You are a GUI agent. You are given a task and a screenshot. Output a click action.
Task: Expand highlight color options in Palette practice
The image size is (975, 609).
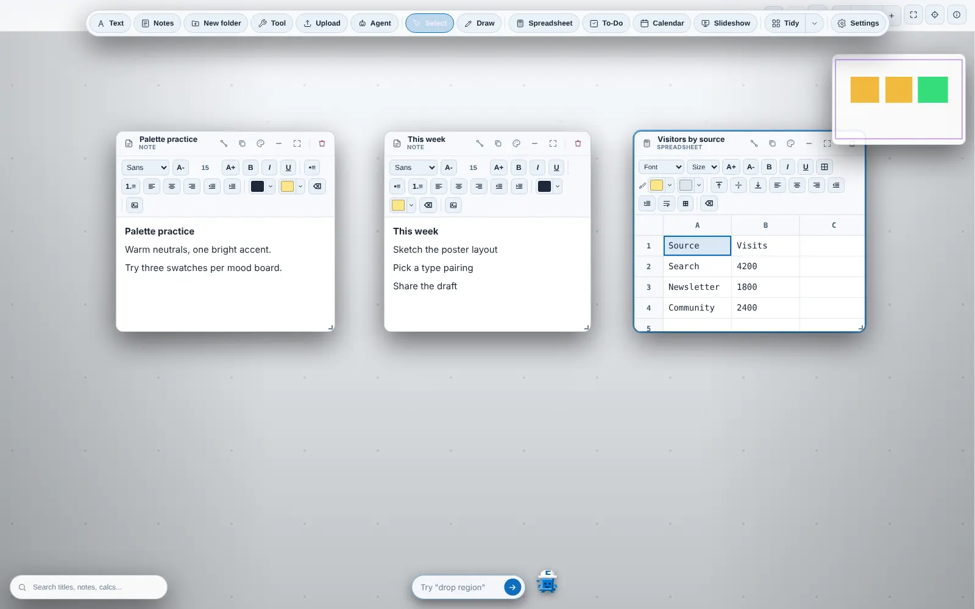tap(300, 186)
